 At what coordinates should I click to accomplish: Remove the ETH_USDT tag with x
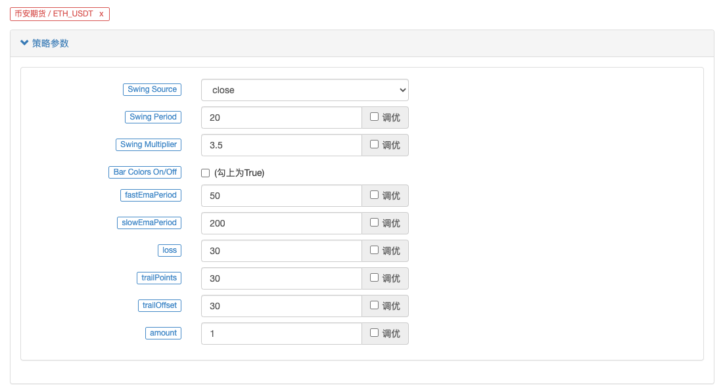(x=101, y=14)
